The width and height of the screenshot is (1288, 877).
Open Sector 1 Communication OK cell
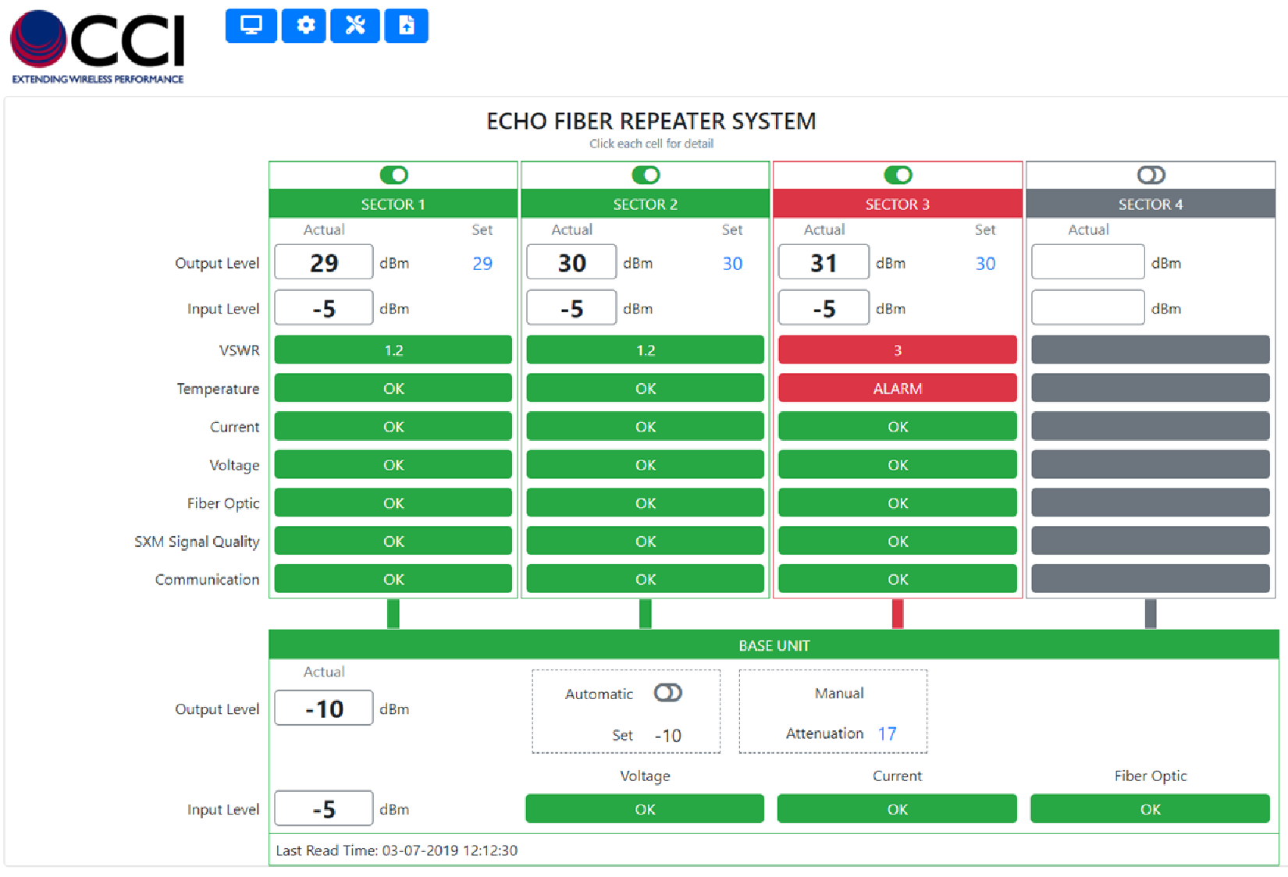(x=393, y=579)
